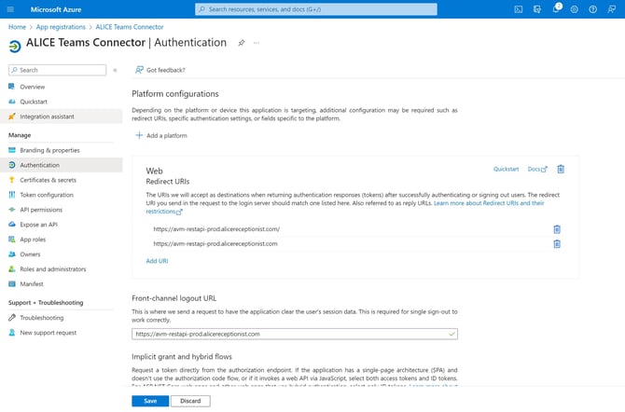Discard the pending changes
The image size is (625, 412).
point(190,401)
